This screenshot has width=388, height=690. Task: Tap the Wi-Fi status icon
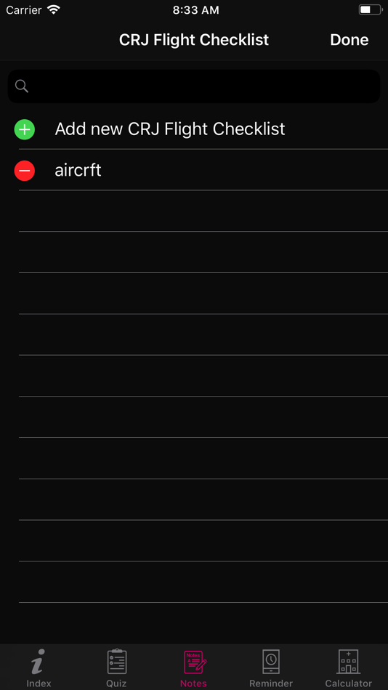coord(54,9)
